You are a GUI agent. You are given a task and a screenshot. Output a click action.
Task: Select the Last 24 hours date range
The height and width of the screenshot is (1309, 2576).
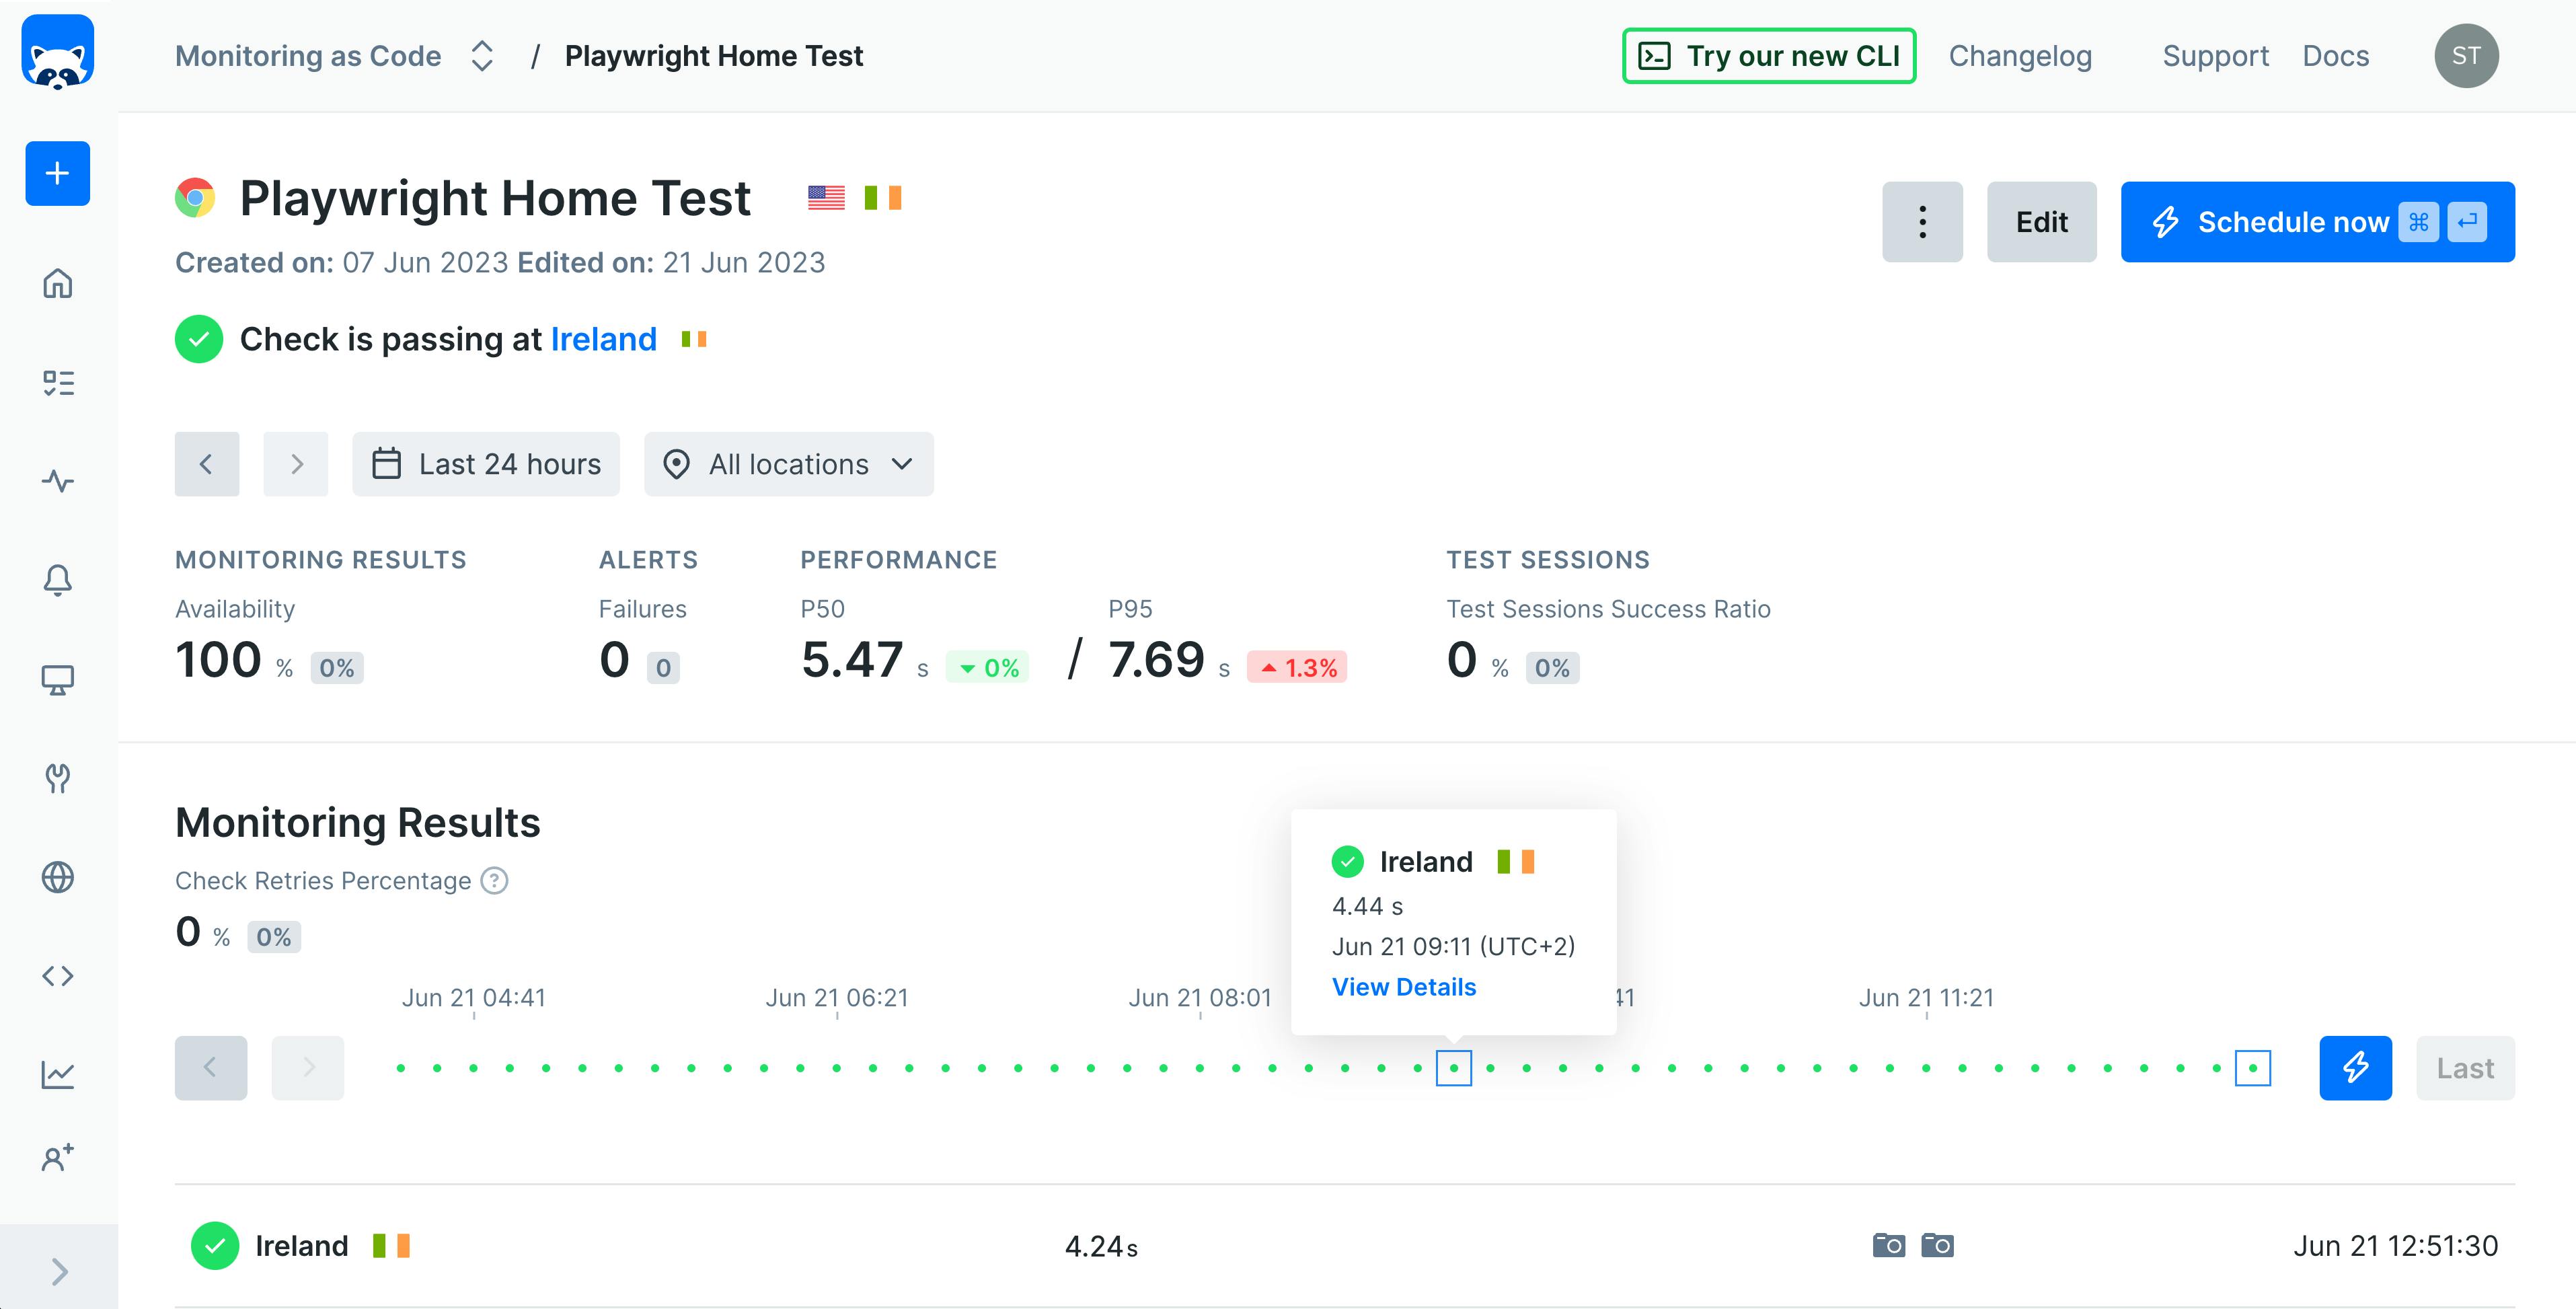tap(486, 464)
